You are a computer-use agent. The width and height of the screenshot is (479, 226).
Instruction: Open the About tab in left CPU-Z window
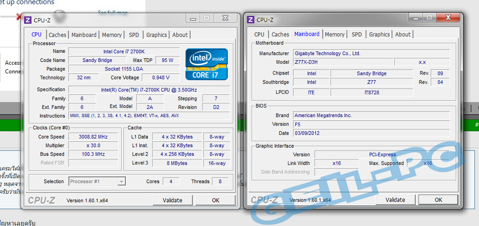click(x=180, y=35)
